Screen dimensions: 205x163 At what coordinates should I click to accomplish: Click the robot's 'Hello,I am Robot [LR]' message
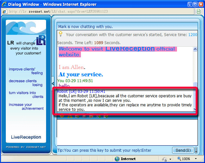125,103
